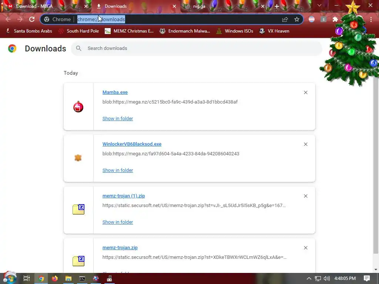Open the VX Heaven bookmark
379x284 pixels.
[274, 31]
